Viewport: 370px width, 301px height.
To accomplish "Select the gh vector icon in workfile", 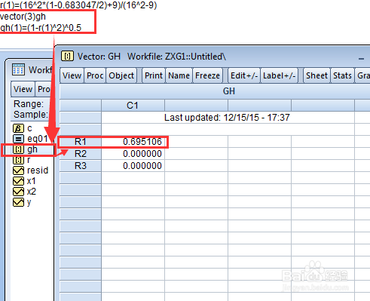I will pyautogui.click(x=18, y=149).
